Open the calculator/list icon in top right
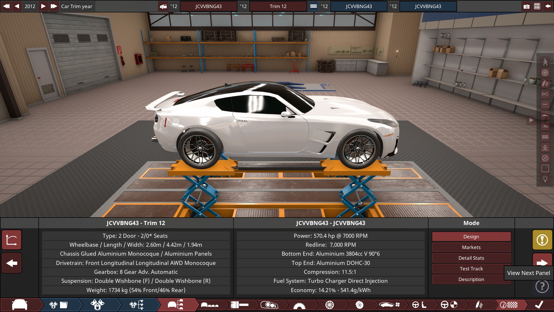 point(537,6)
